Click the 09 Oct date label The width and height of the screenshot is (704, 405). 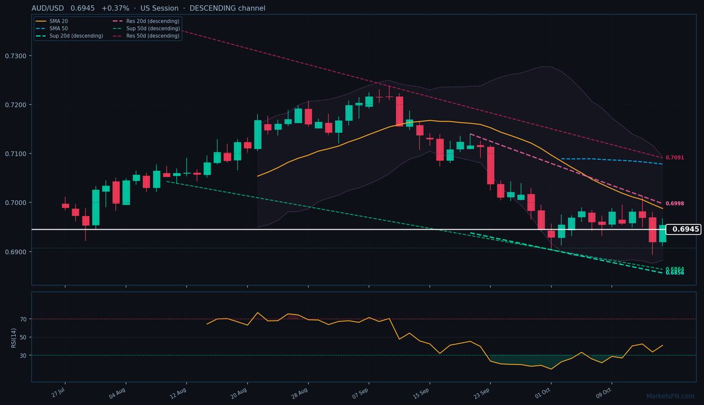[x=604, y=393]
